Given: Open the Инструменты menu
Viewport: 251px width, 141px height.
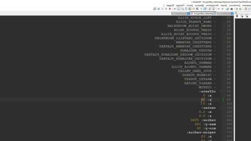Looking at the screenshot, I should coord(212,5).
